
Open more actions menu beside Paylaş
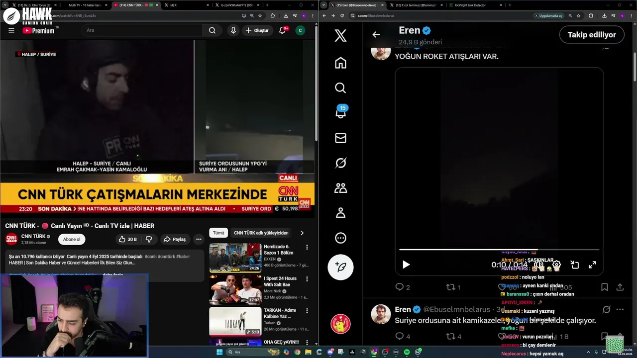pyautogui.click(x=199, y=239)
